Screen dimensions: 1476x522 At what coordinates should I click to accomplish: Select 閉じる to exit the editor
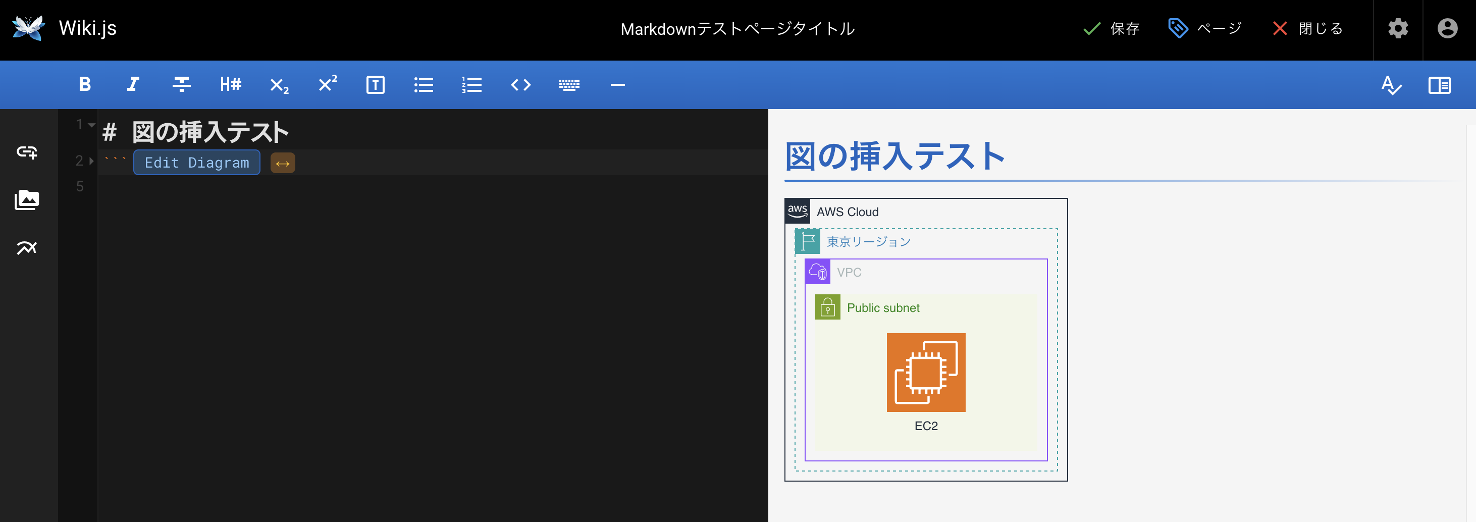[x=1308, y=28]
